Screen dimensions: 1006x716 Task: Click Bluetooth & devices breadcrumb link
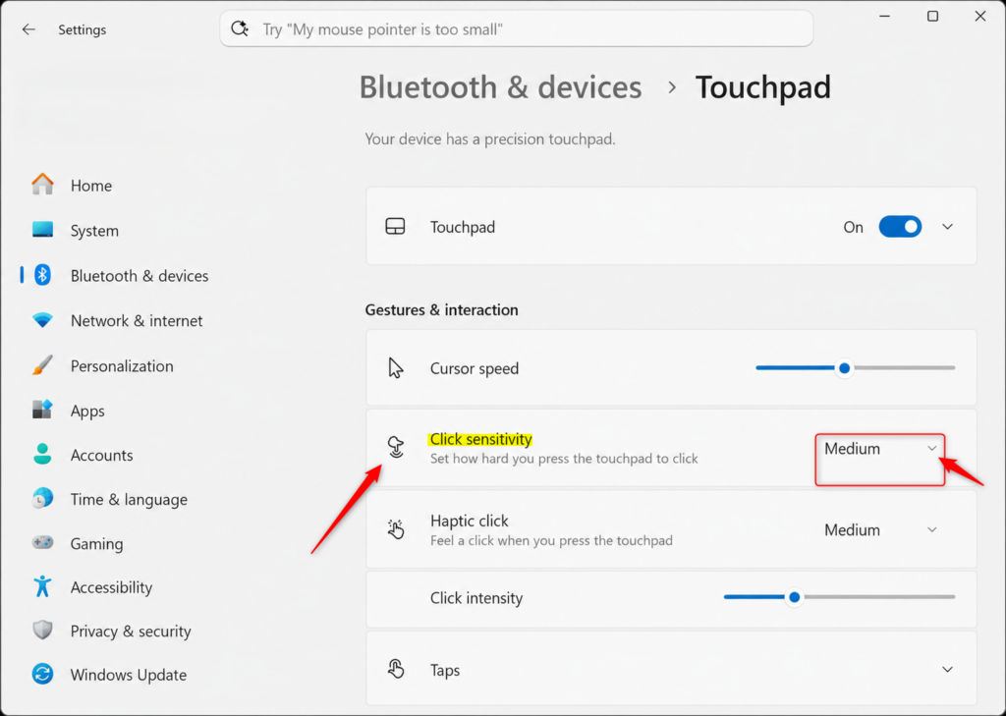click(500, 87)
